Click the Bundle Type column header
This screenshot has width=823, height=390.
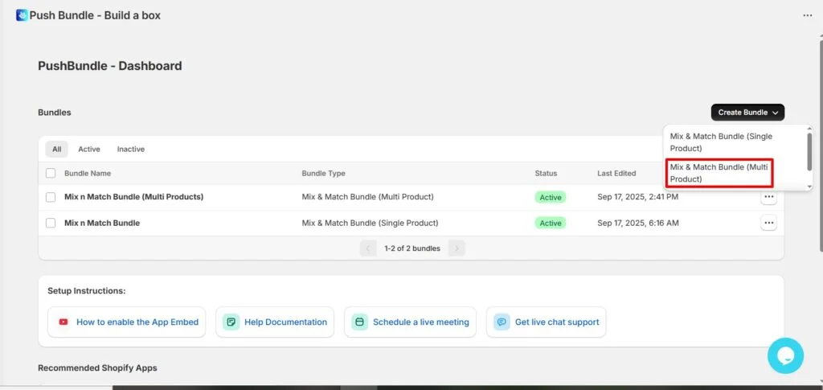coord(323,173)
